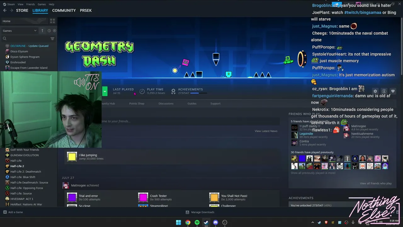
Task: Click the yellow I like jumping achievement icon
Action: pos(72,157)
